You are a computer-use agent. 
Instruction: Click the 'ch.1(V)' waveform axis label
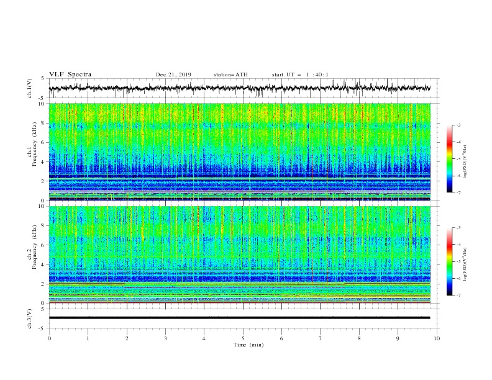click(x=30, y=88)
